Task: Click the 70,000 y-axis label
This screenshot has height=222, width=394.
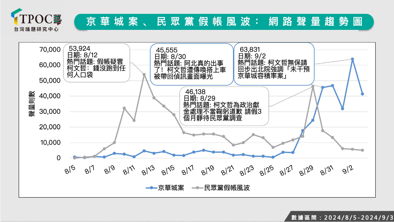Action: pyautogui.click(x=49, y=50)
